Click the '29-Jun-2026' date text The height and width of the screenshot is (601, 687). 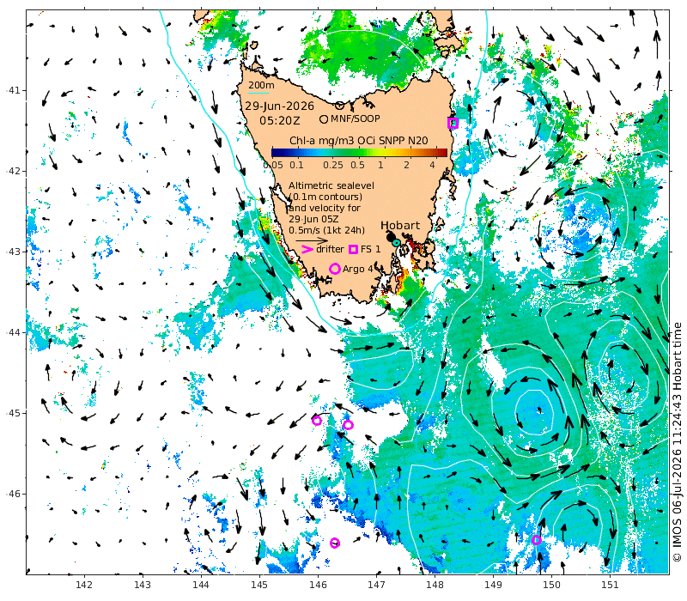pos(280,106)
